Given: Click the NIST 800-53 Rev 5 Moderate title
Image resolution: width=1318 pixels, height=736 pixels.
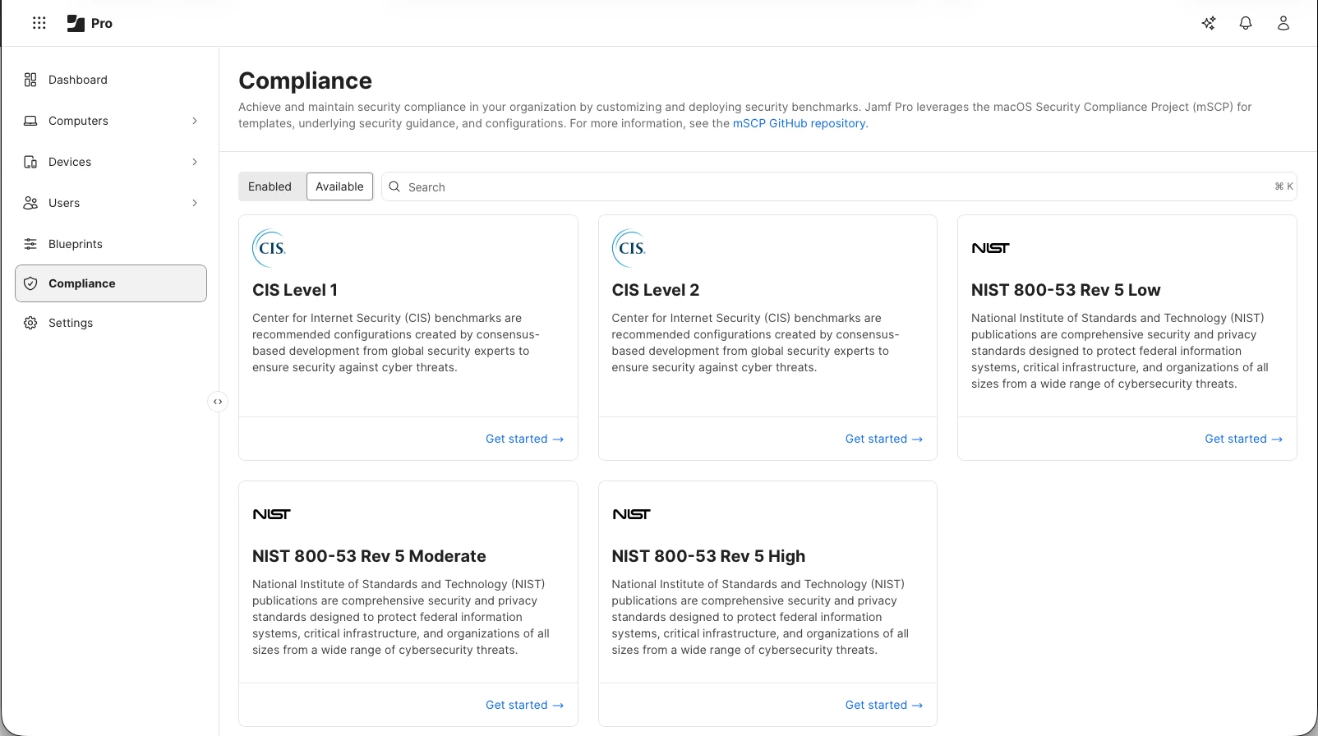Looking at the screenshot, I should pos(369,556).
